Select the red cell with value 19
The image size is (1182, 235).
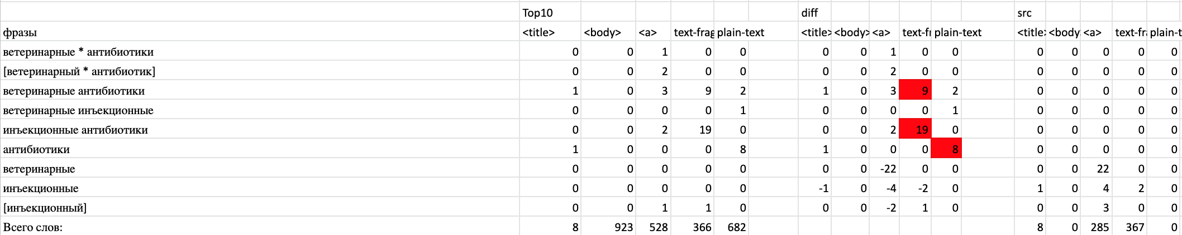click(x=915, y=129)
